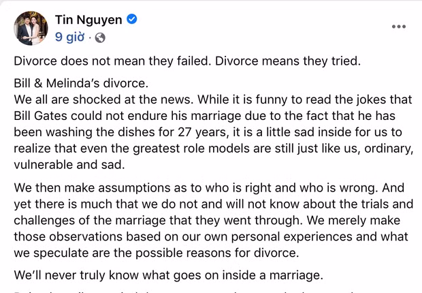Open Tin Nguyen's profile picture
Image resolution: width=422 pixels, height=293 pixels.
click(x=32, y=28)
